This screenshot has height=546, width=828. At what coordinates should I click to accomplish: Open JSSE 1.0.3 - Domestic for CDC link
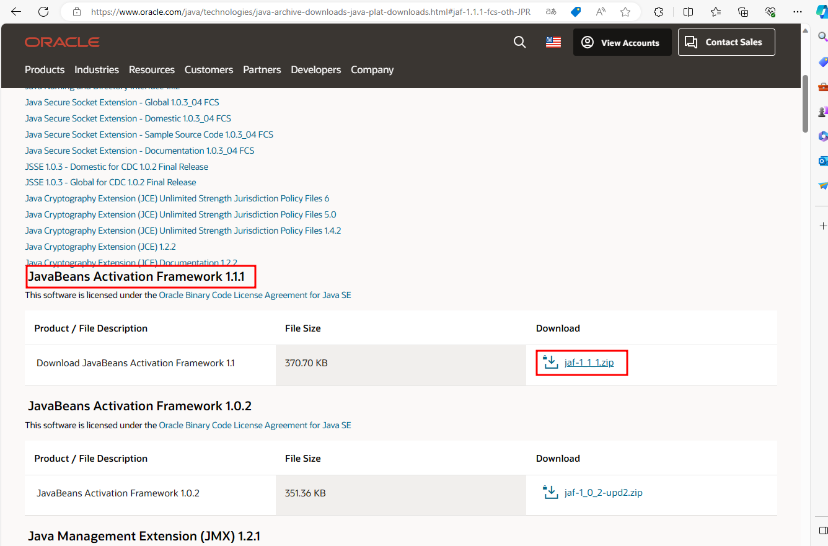click(117, 167)
